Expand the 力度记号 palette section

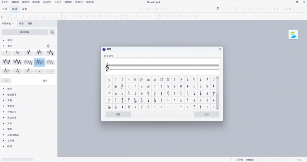point(4,112)
